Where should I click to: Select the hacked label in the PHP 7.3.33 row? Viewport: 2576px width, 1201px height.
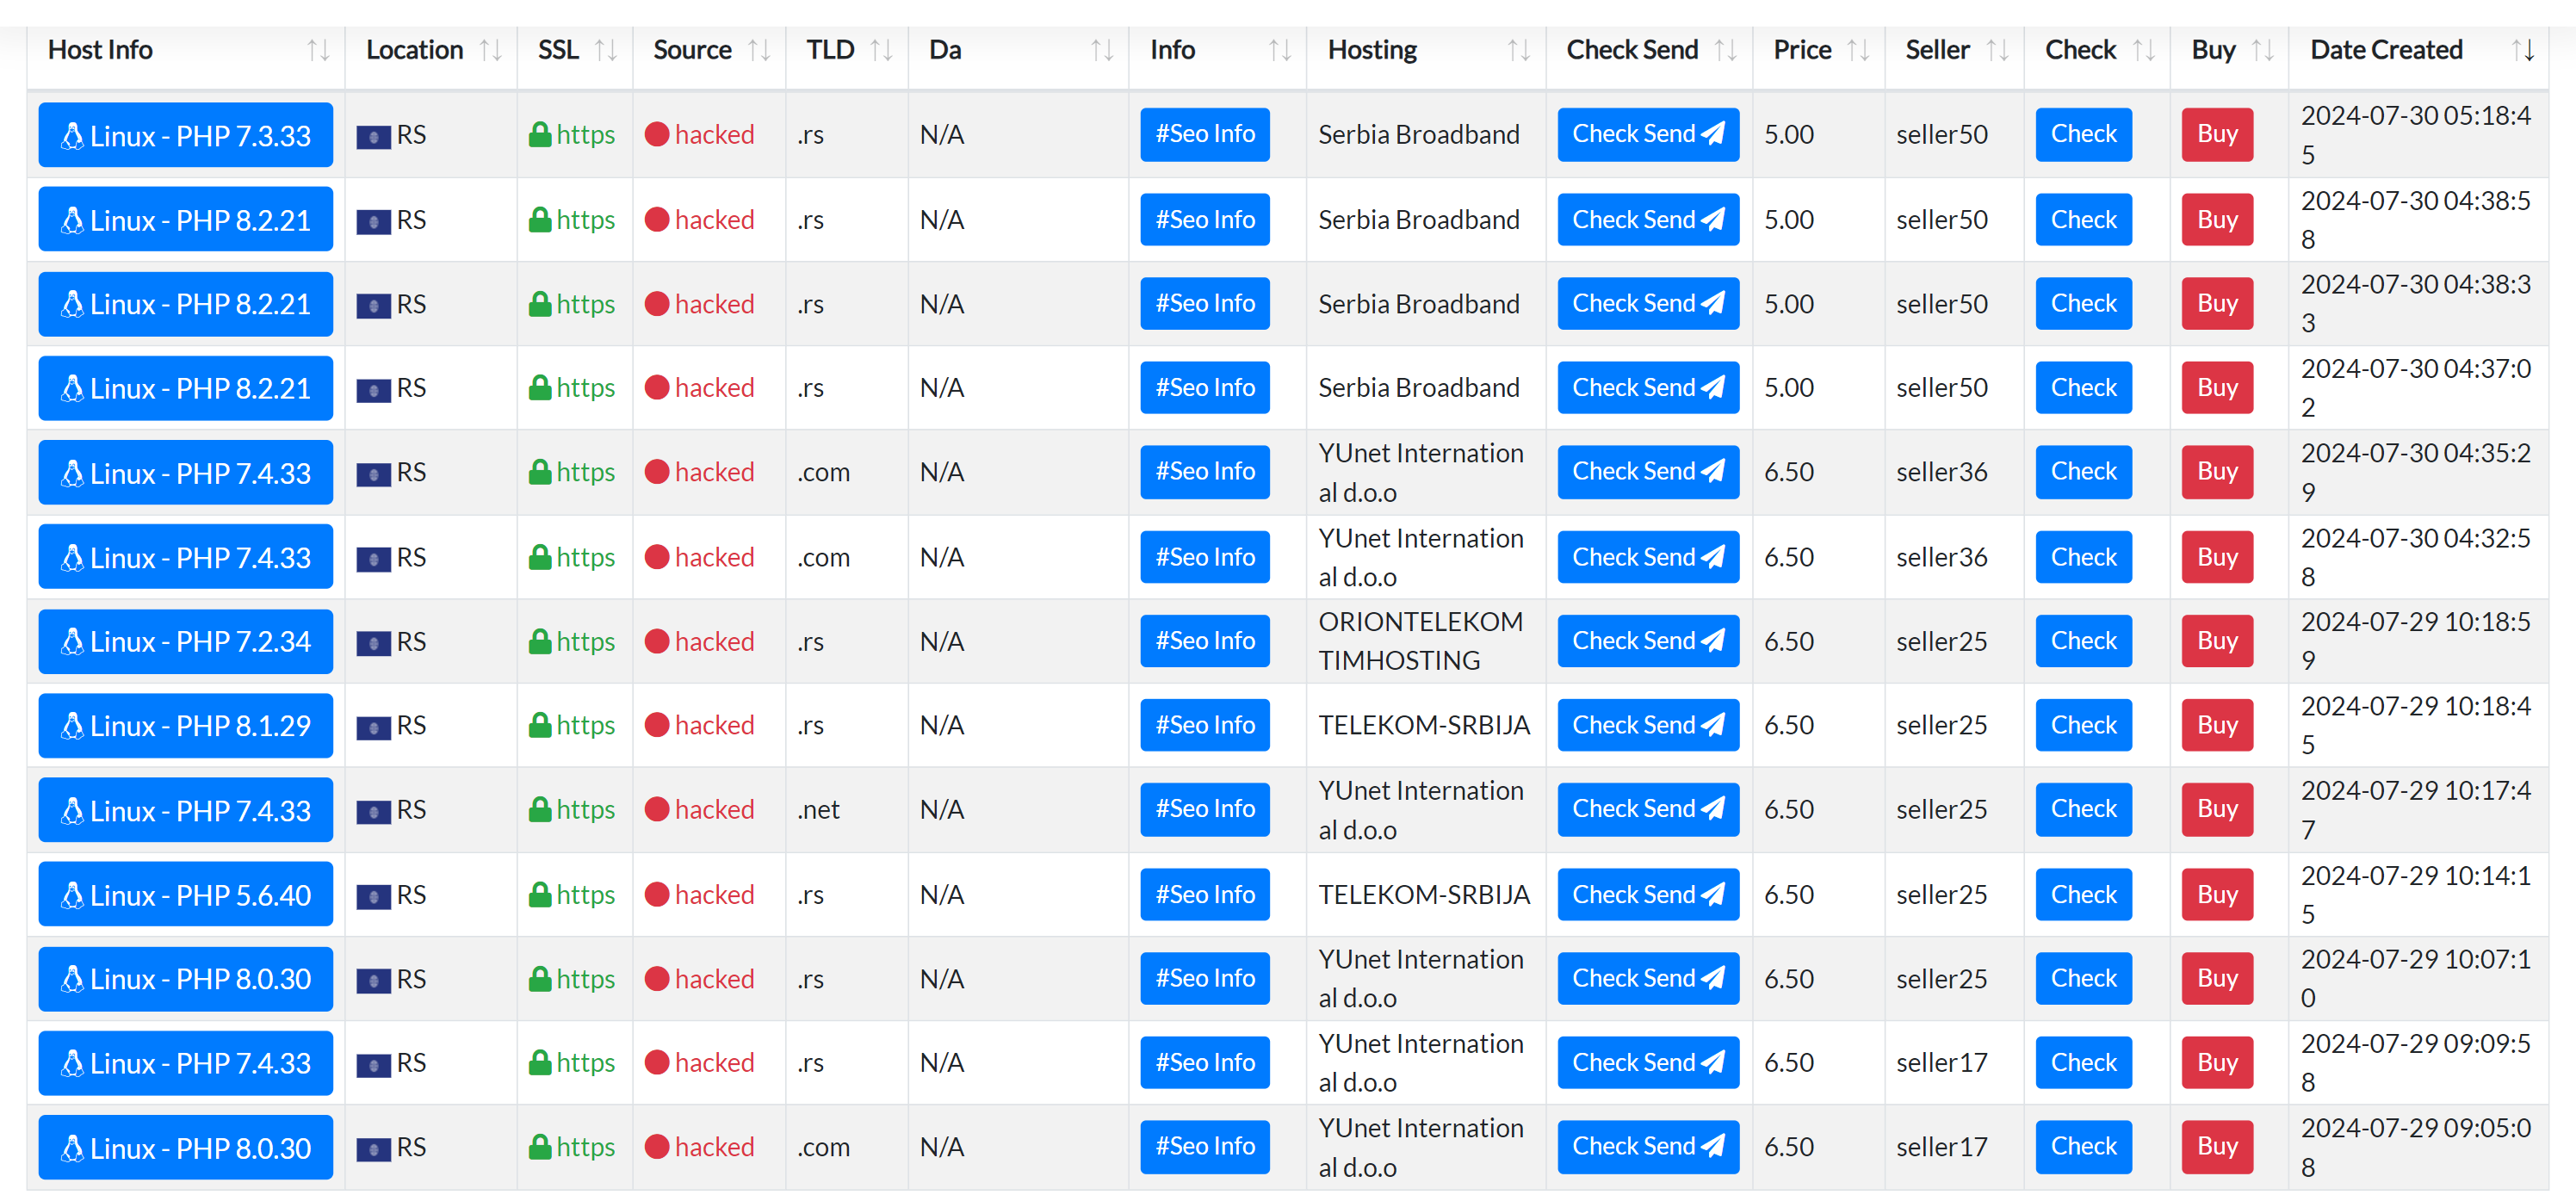pos(714,134)
